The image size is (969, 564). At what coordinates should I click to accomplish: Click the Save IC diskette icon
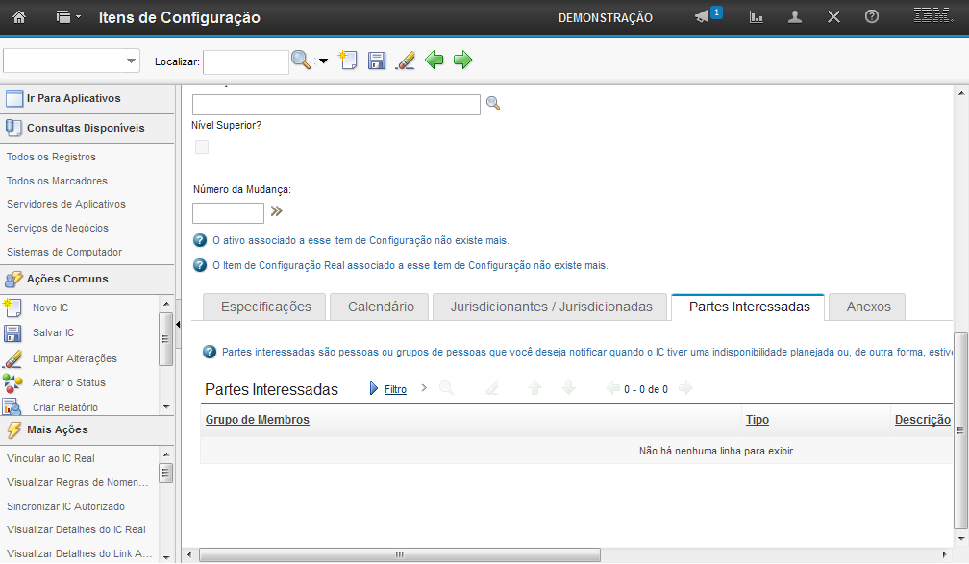[x=377, y=61]
